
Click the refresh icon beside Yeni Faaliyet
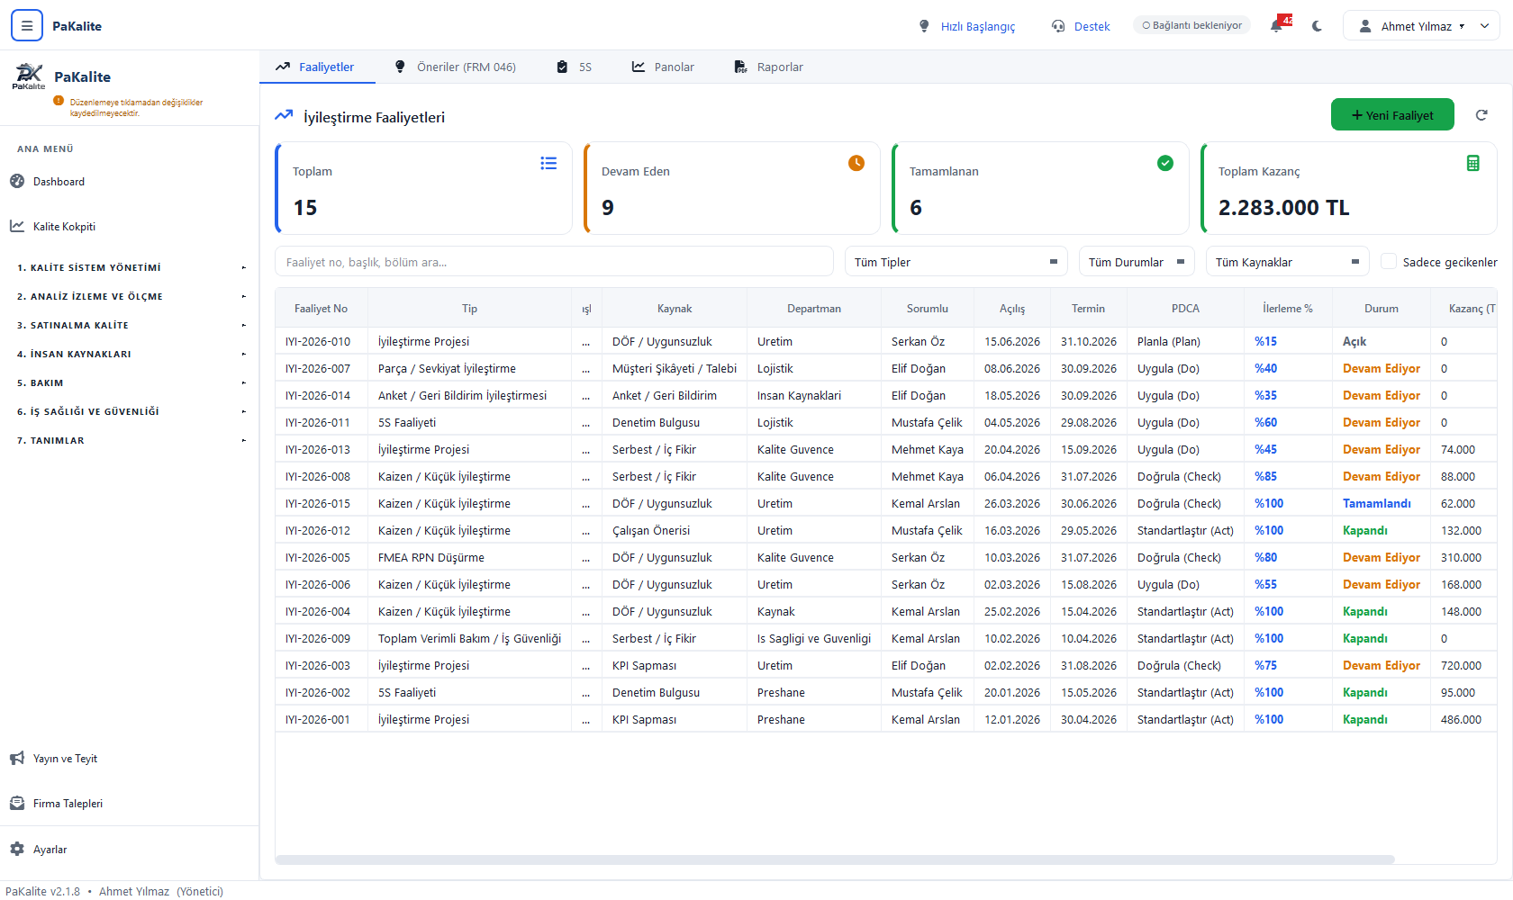(1481, 115)
